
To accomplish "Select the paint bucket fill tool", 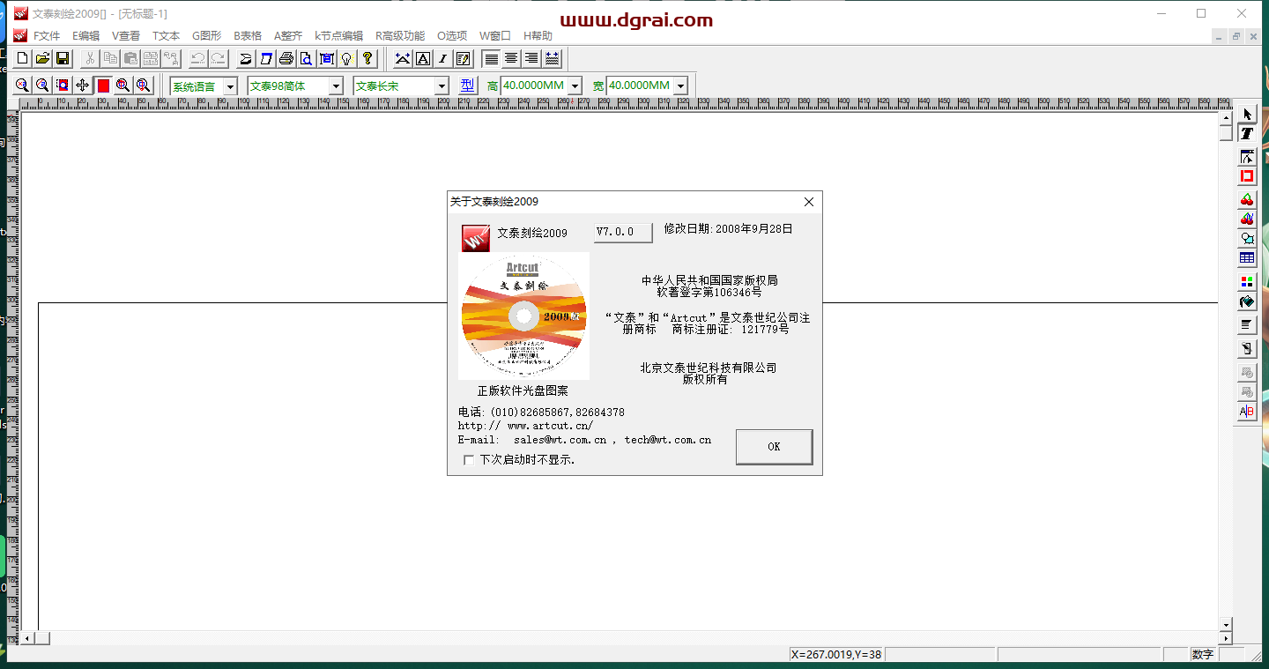I will (1247, 302).
